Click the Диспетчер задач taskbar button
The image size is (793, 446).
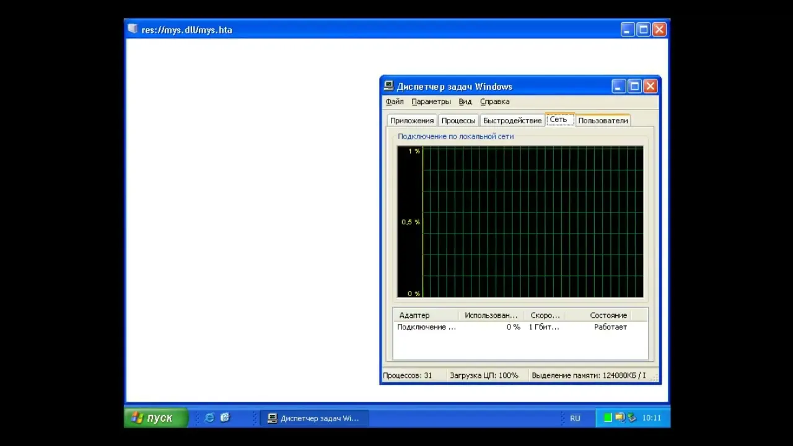tap(314, 418)
